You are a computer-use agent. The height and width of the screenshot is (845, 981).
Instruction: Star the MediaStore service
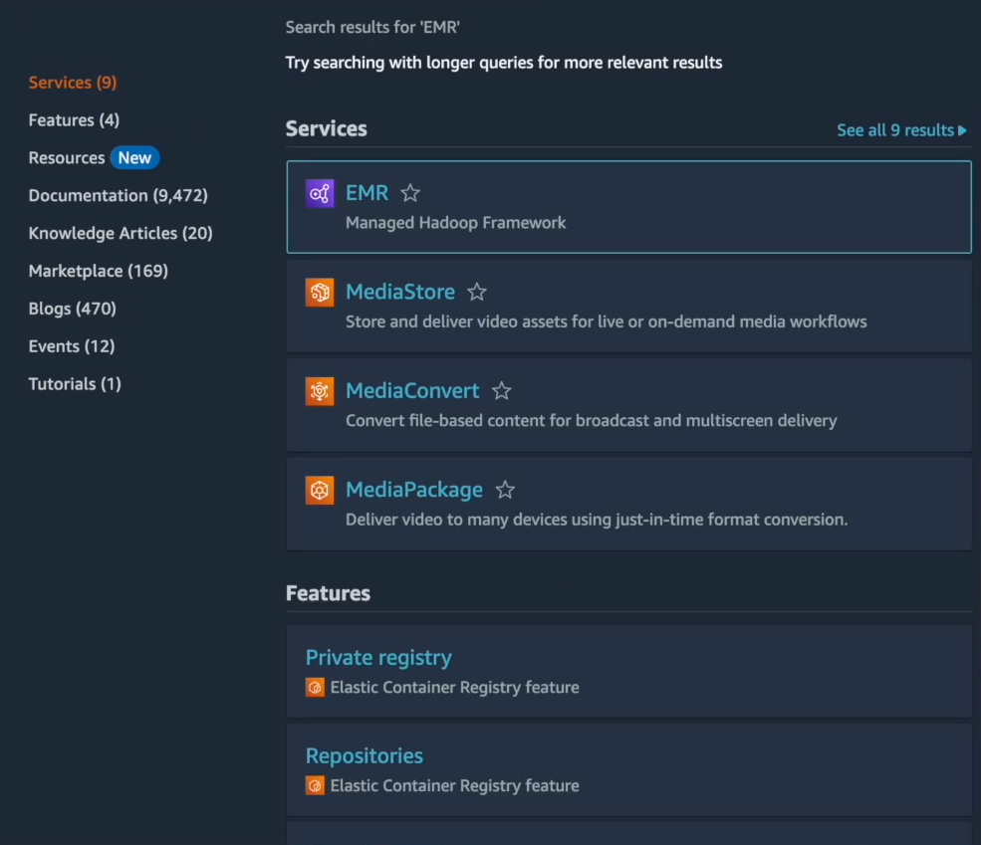476,292
